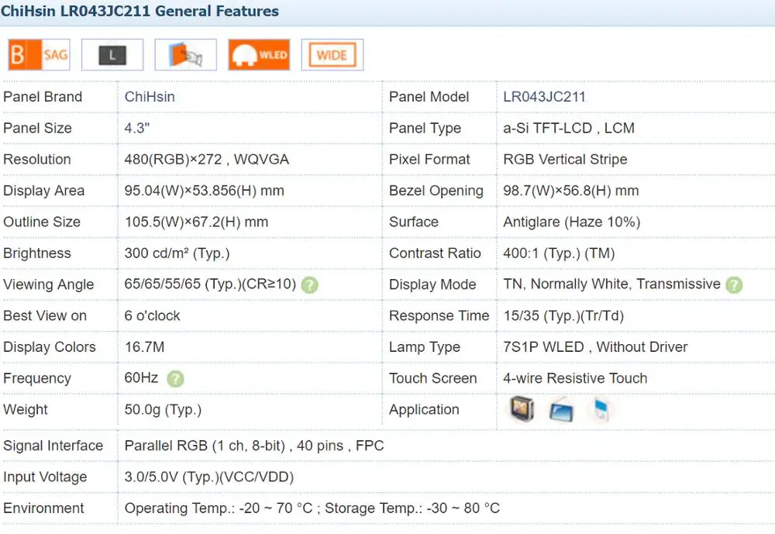The image size is (775, 534).
Task: Click the viewing angle value 65/65/55/65
Action: point(163,284)
